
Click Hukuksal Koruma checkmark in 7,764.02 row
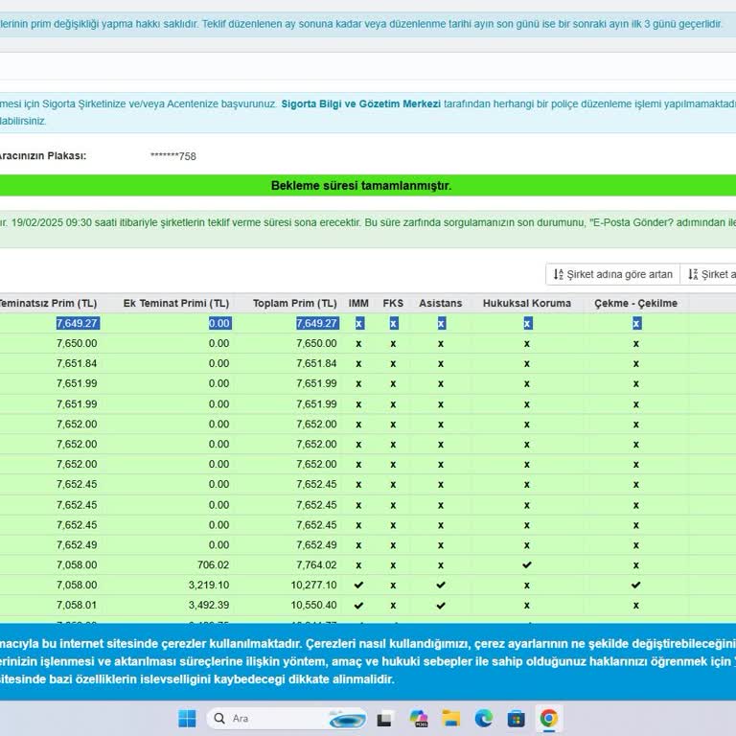click(x=527, y=564)
